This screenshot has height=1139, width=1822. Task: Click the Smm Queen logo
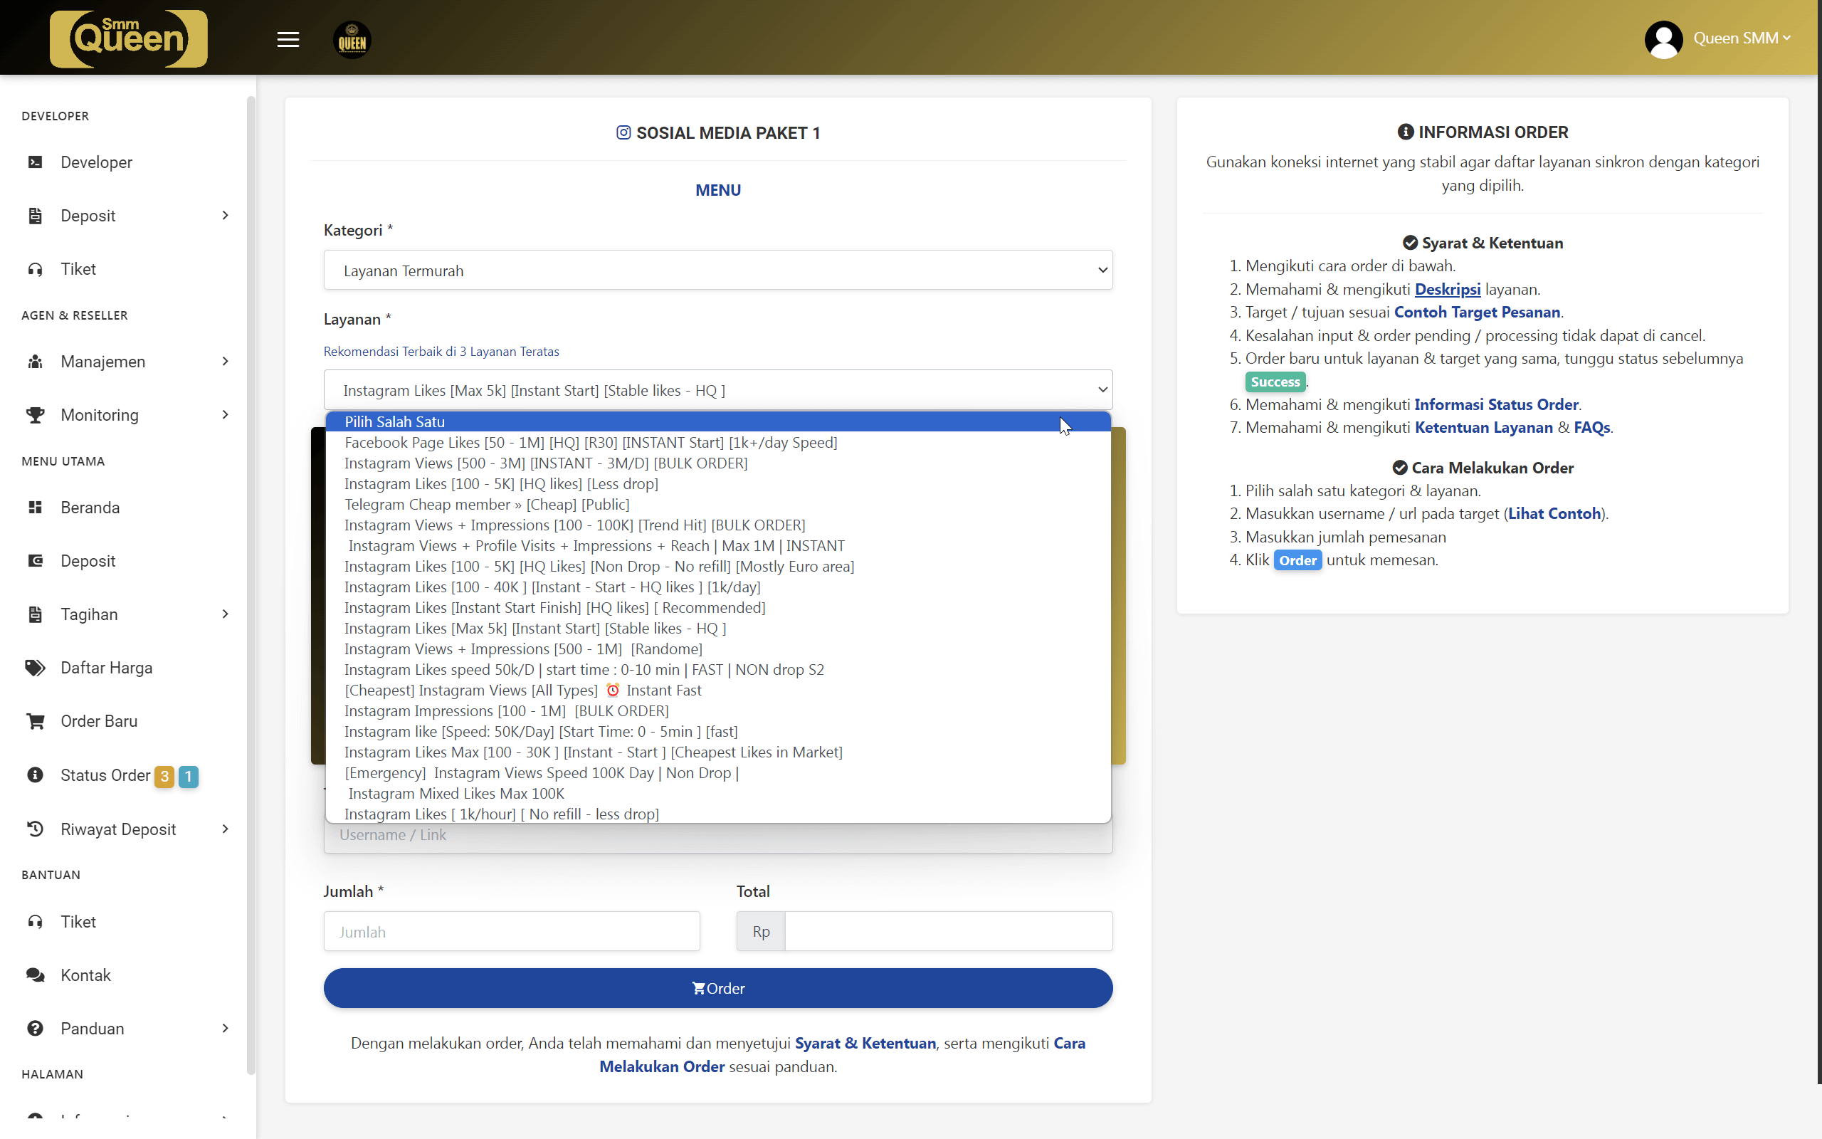point(128,38)
